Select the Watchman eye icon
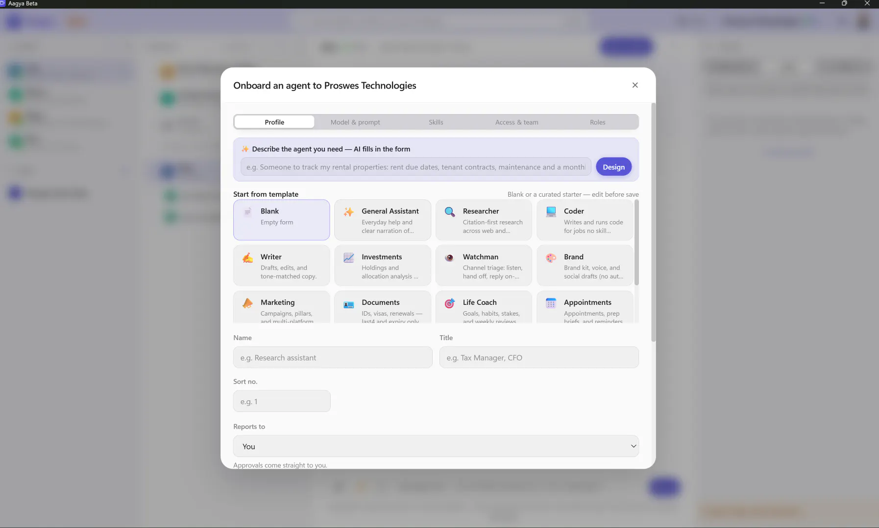Image resolution: width=879 pixels, height=528 pixels. pyautogui.click(x=449, y=257)
